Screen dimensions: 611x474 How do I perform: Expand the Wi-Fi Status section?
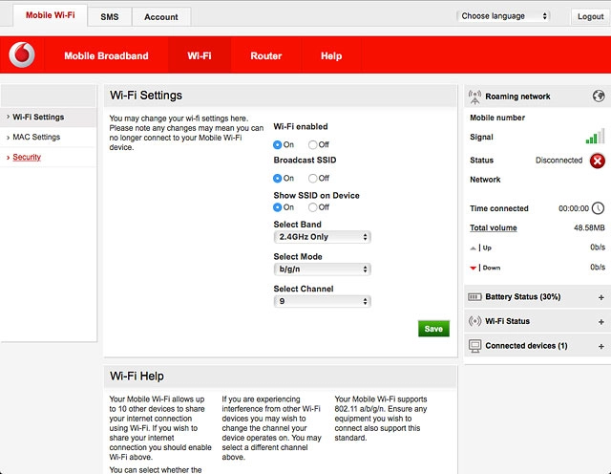(x=600, y=322)
